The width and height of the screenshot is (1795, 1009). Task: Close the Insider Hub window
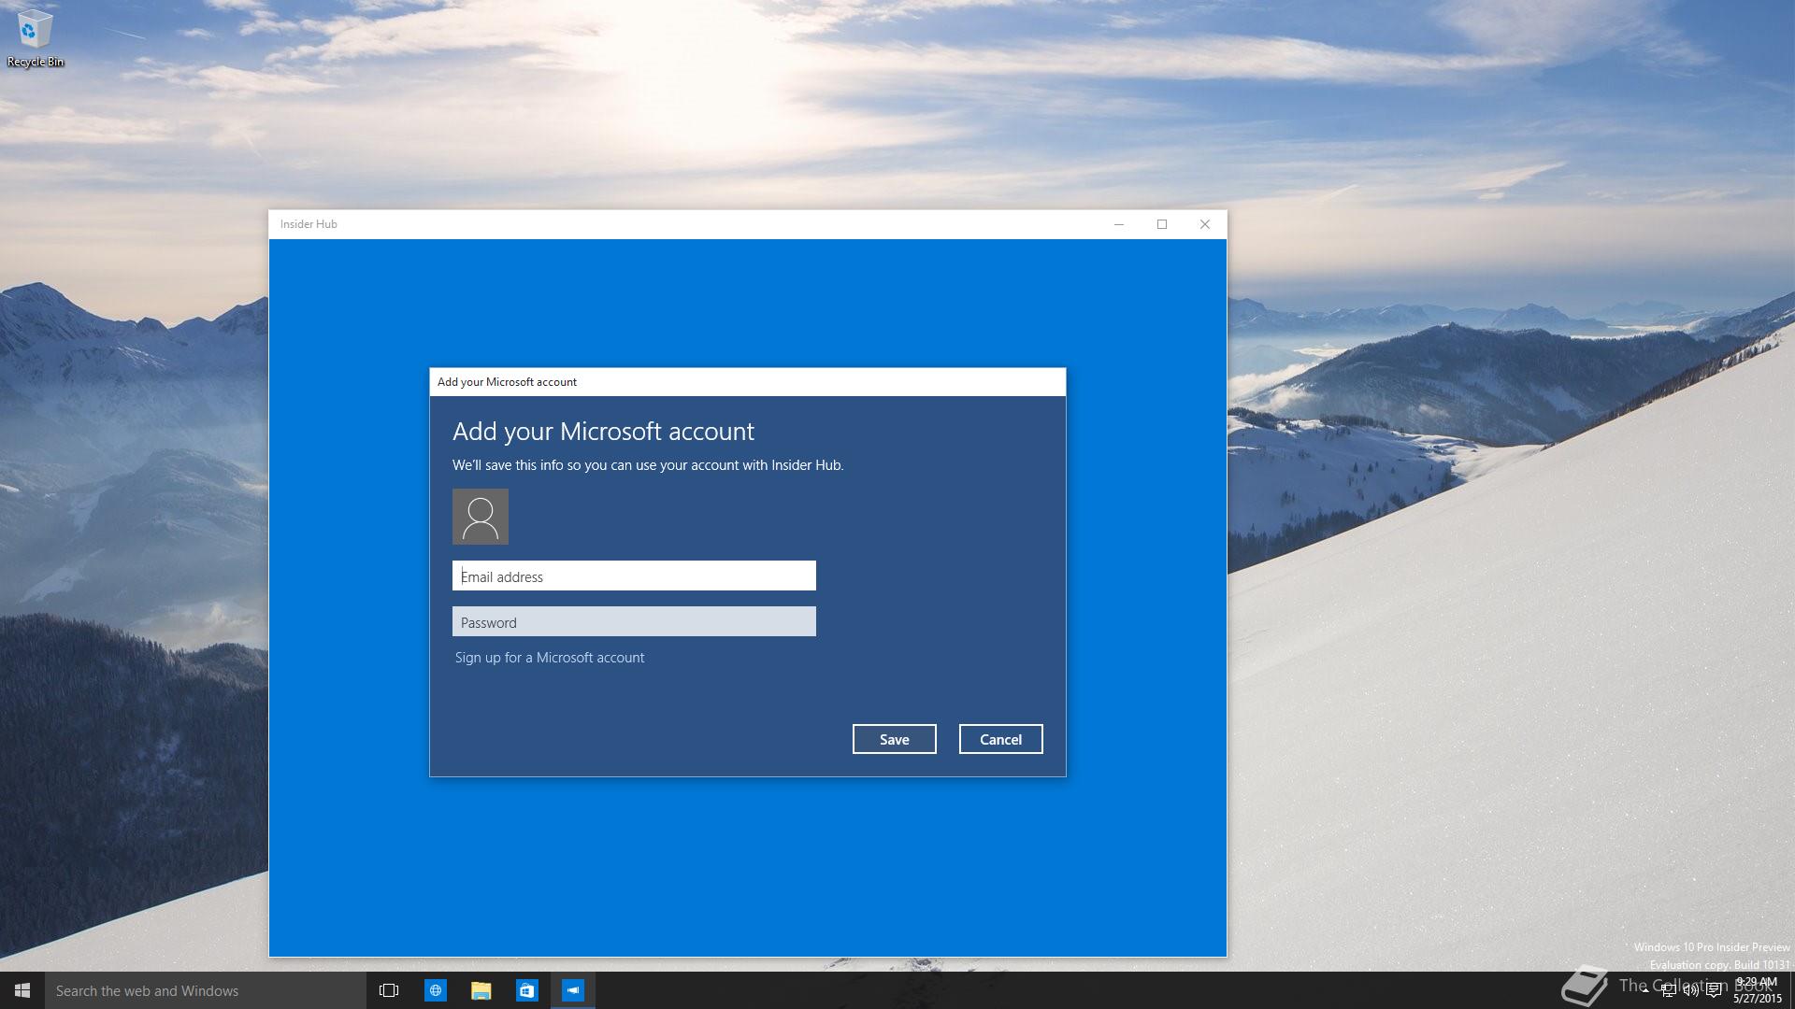pyautogui.click(x=1205, y=224)
